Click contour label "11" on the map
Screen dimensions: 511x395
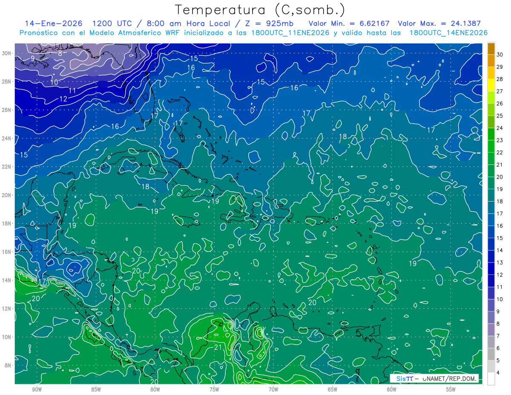tap(72, 90)
